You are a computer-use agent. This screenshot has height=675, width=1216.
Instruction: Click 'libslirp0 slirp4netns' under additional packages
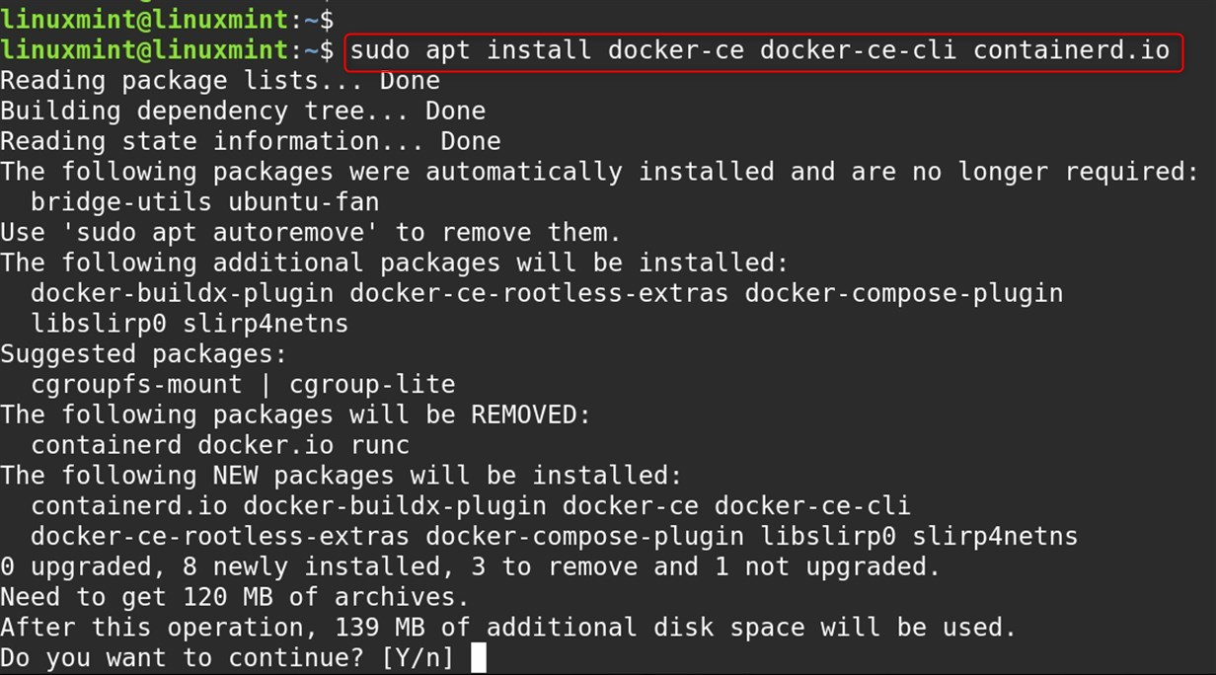190,324
